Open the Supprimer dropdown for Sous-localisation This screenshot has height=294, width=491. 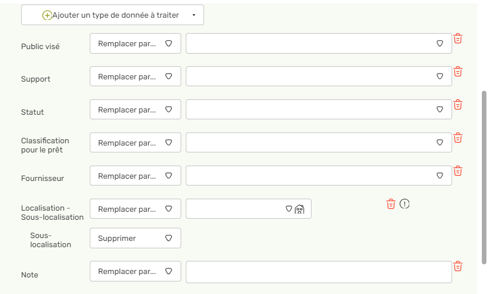click(135, 238)
